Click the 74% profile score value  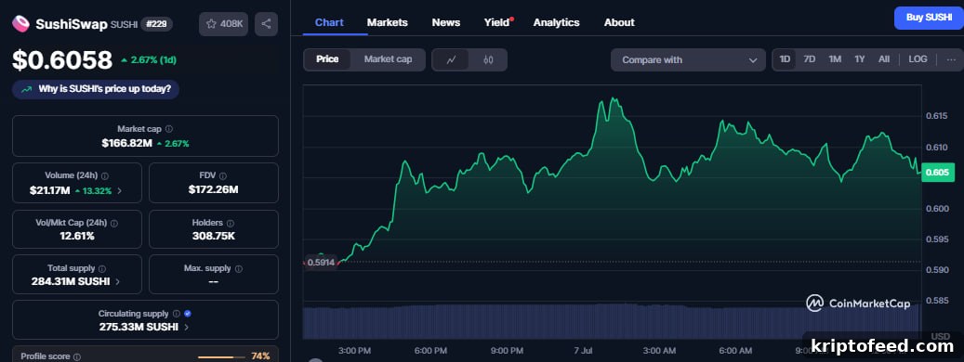click(260, 356)
